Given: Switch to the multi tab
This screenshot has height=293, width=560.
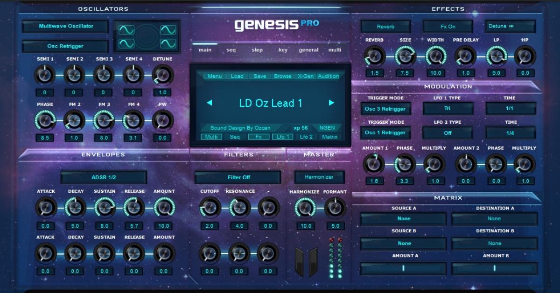Looking at the screenshot, I should pos(335,50).
